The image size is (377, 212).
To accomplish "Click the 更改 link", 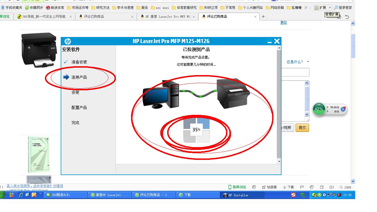I will 284,23.
